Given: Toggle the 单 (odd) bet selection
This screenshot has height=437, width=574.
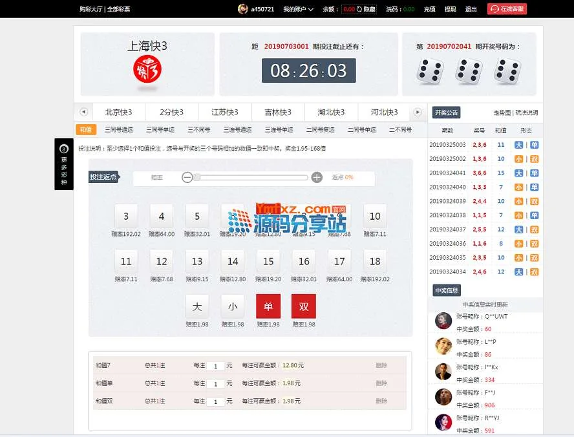Looking at the screenshot, I should (268, 306).
